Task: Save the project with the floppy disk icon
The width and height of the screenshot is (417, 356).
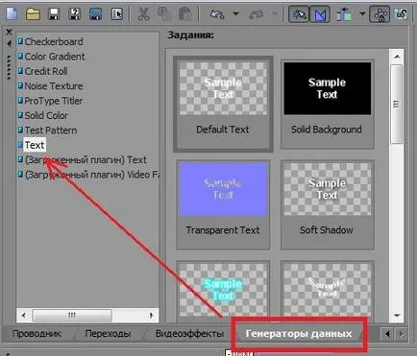Action: 54,14
